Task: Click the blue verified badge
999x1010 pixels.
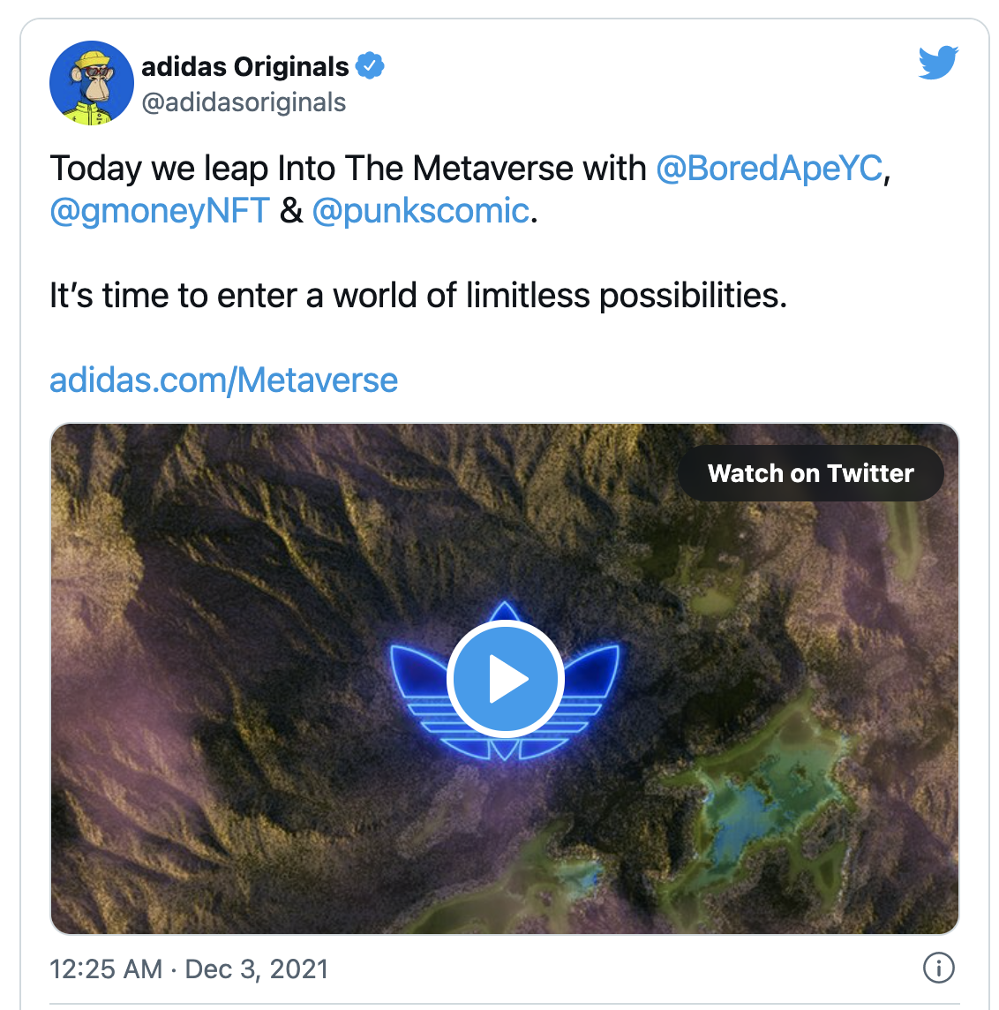Action: coord(370,66)
